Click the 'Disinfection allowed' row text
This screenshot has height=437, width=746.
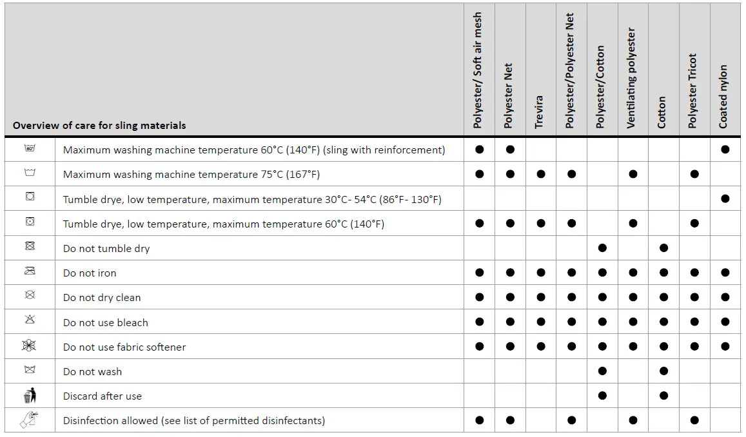point(193,421)
